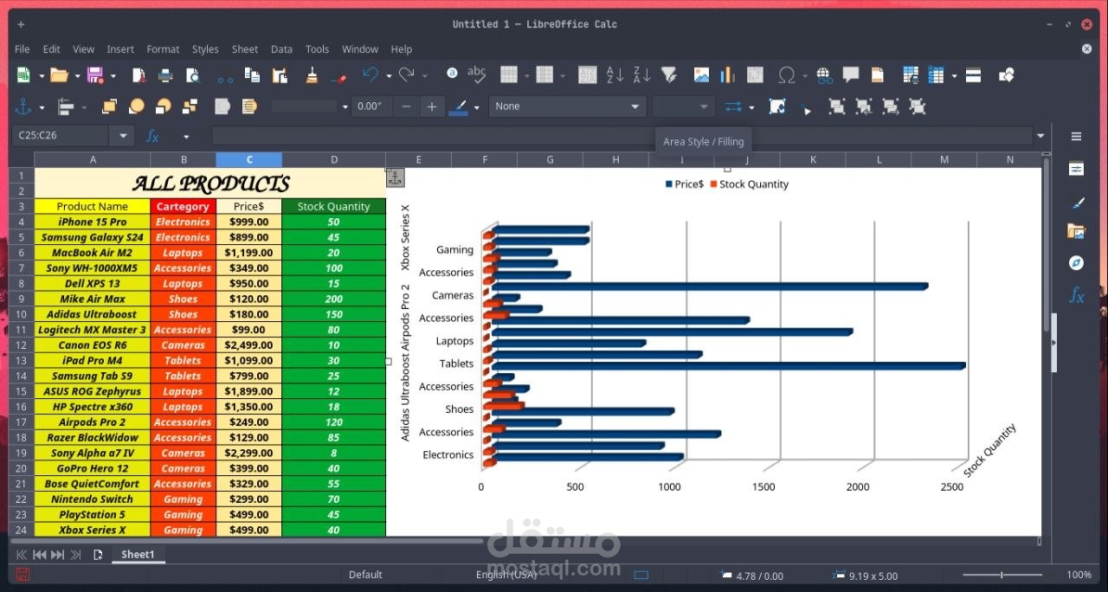Screen dimensions: 1108x592
Task: Click the Open folder icon
Action: tap(58, 75)
